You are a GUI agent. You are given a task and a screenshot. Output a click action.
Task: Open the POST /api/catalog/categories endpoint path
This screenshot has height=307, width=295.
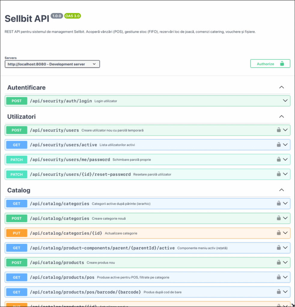[x=59, y=218]
